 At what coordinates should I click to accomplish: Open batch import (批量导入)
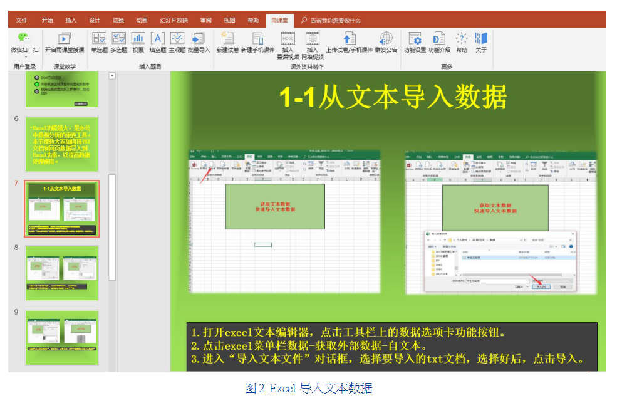[x=199, y=43]
